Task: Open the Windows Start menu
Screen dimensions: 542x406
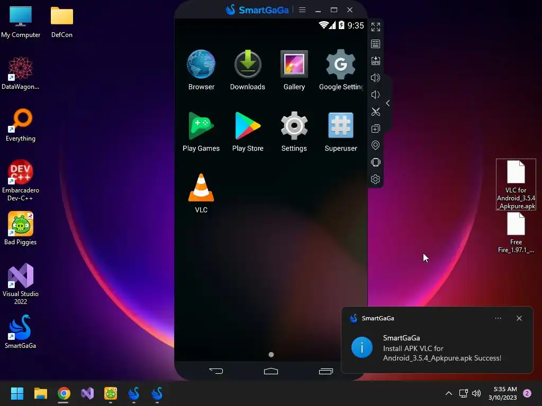Action: [17, 393]
